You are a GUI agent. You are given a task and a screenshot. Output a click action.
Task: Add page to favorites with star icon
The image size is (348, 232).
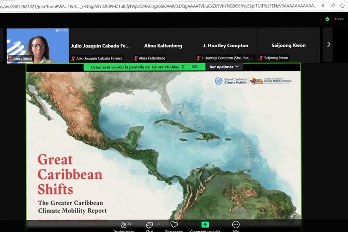342,6
